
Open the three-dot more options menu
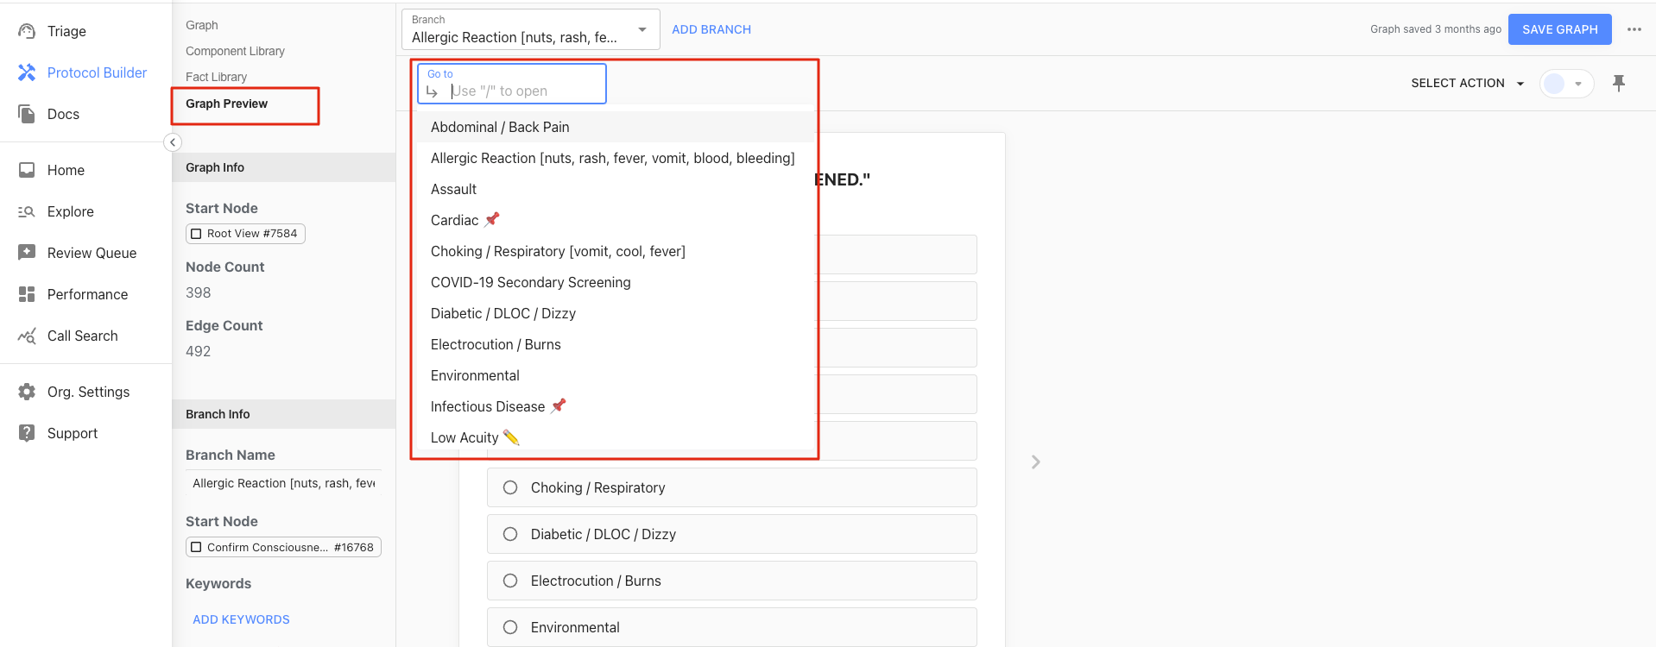point(1634,29)
